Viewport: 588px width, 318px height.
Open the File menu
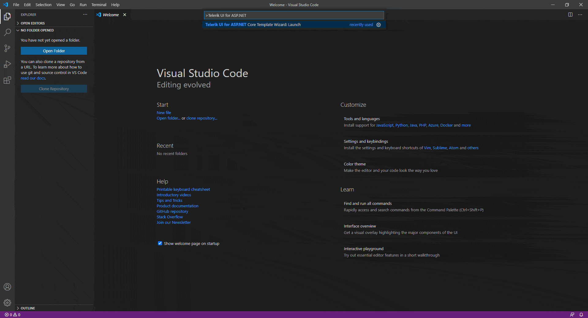coord(16,5)
